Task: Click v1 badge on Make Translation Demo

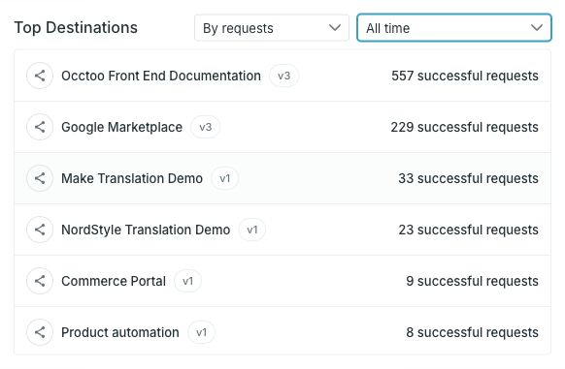Action: click(224, 178)
